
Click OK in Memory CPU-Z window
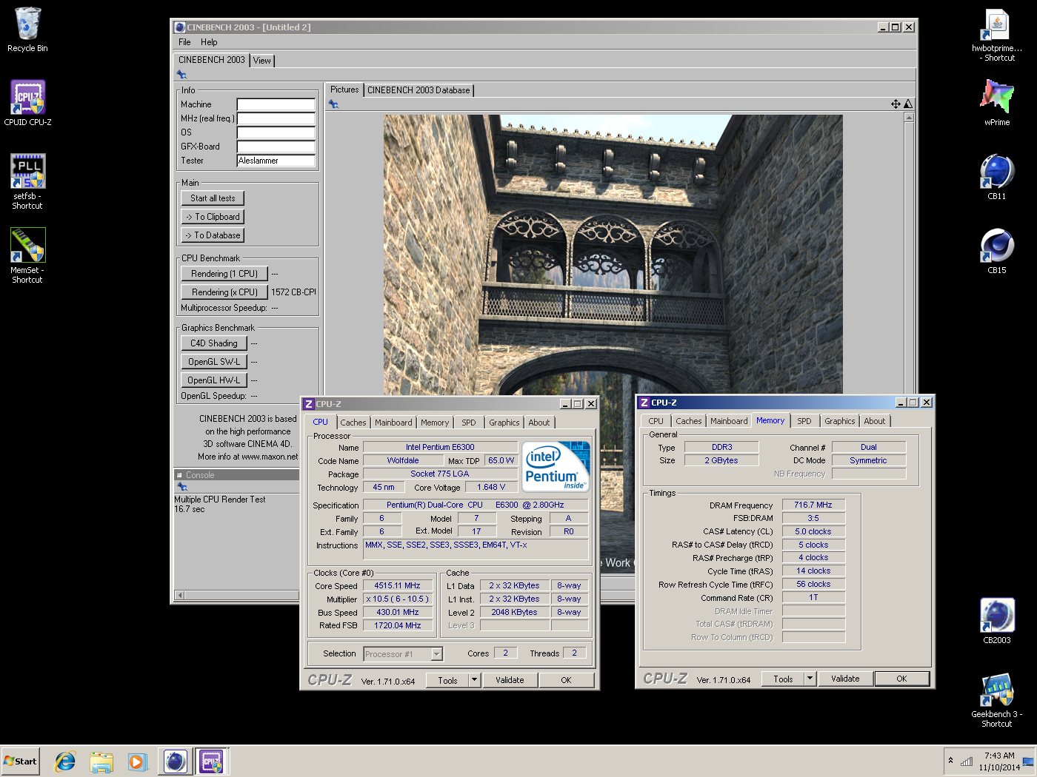point(901,679)
